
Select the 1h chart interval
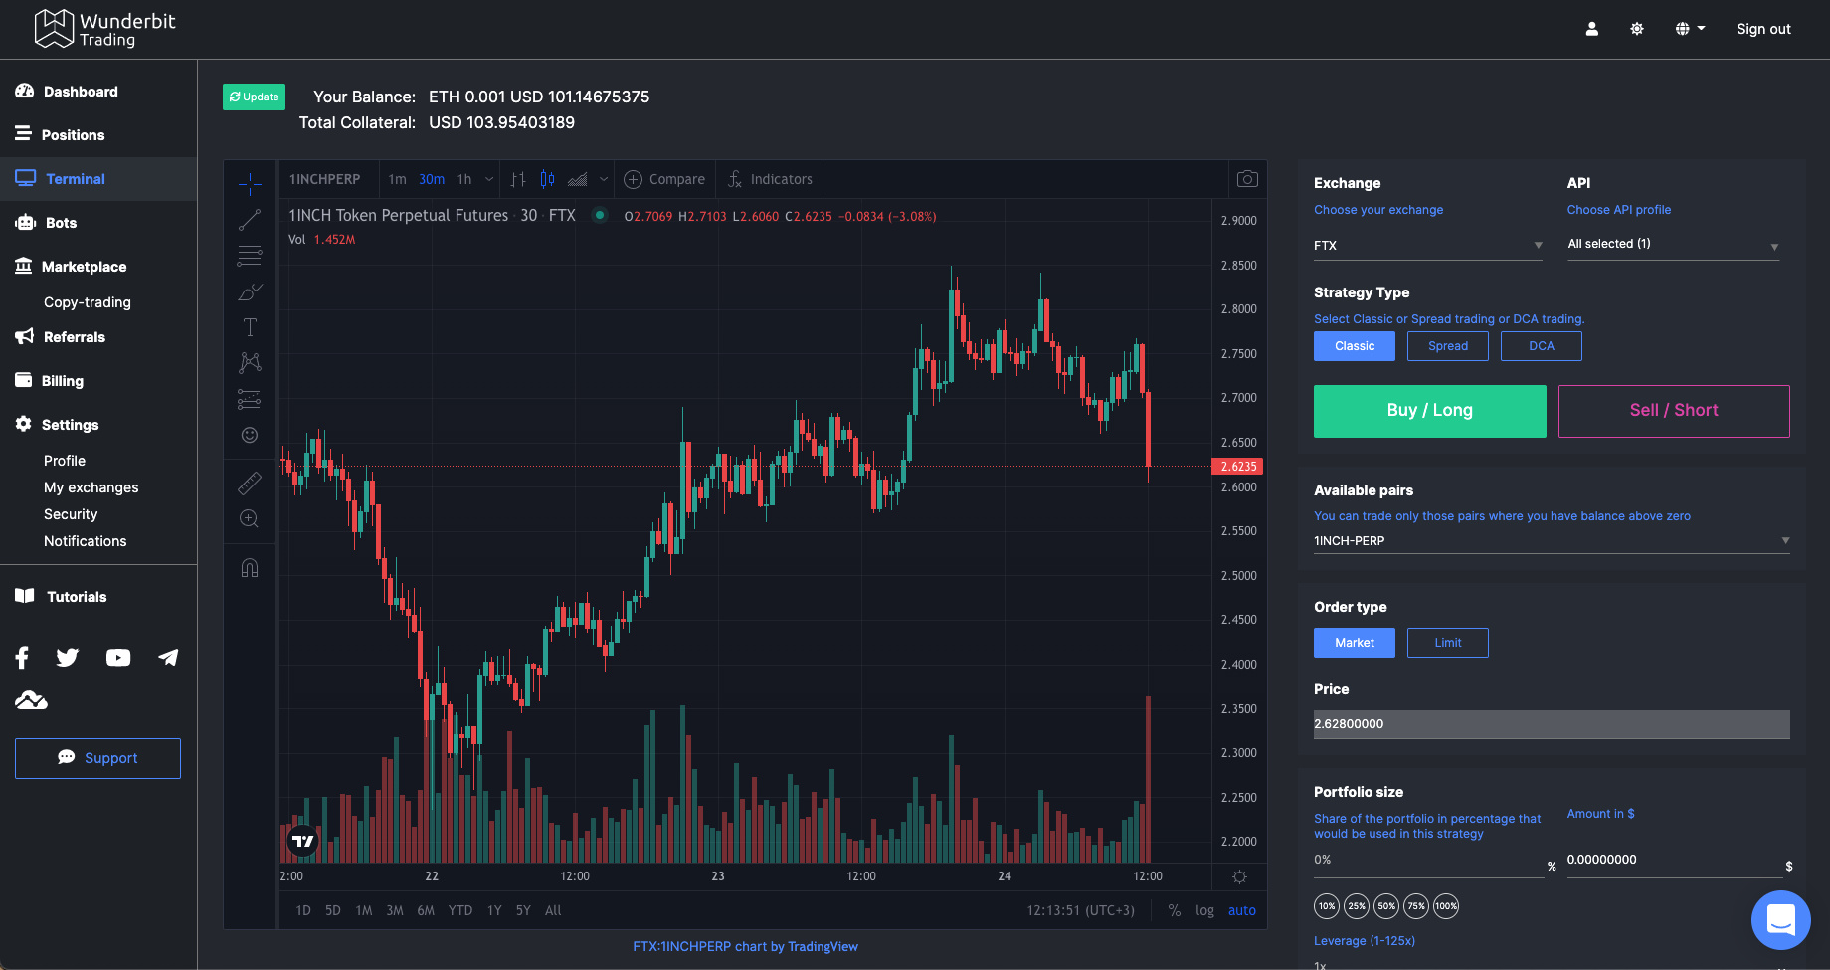(x=464, y=179)
